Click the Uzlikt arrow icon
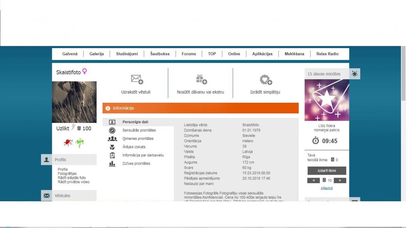Image resolution: width=406 pixels, height=228 pixels. coord(73,127)
